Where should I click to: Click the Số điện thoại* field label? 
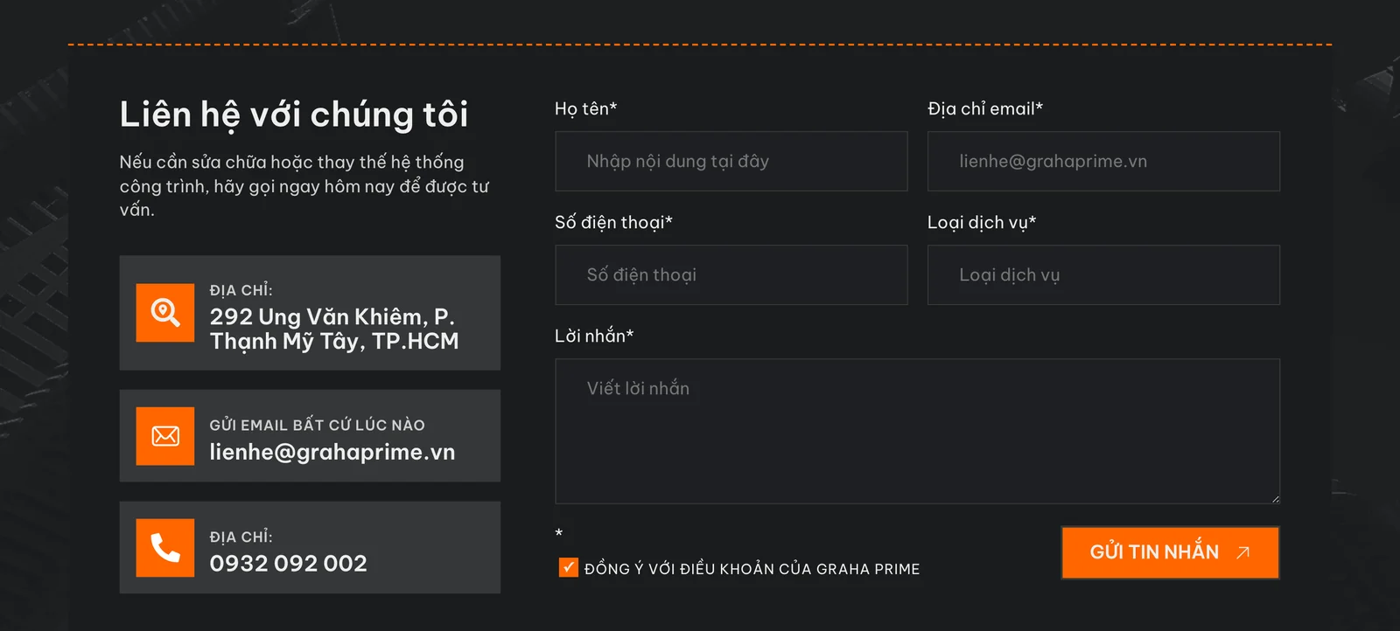tap(613, 223)
